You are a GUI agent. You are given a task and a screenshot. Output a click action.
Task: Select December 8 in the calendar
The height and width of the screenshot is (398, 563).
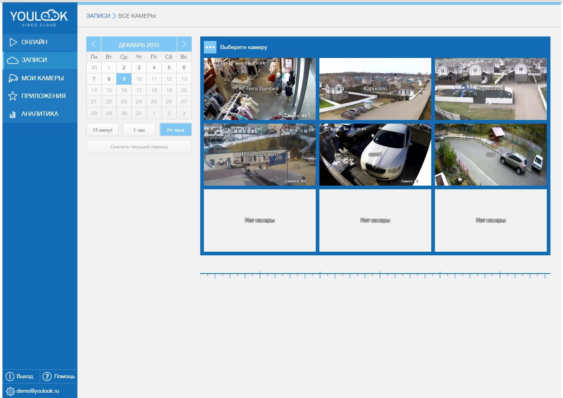109,79
